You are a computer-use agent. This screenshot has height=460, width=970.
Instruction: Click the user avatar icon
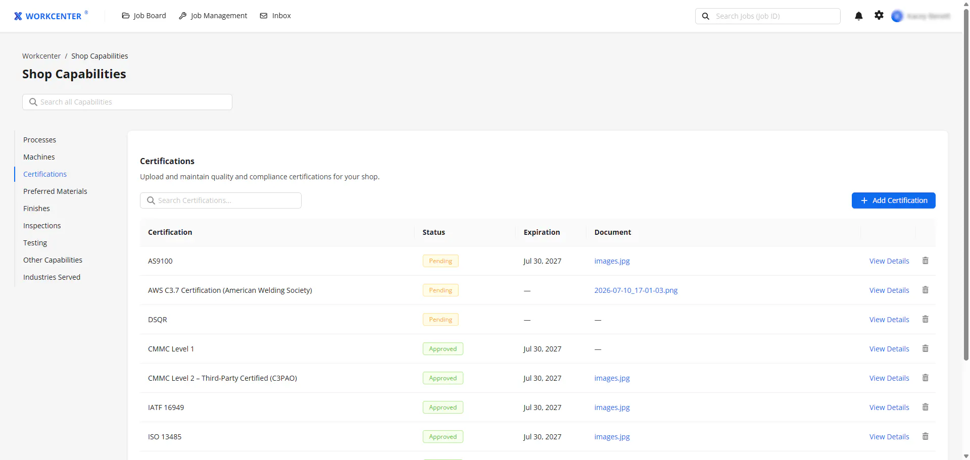click(x=897, y=16)
